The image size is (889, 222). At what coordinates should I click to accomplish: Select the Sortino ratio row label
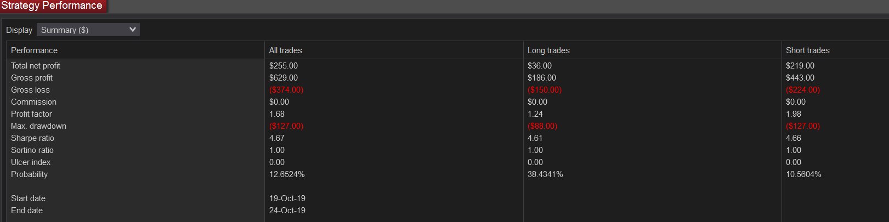click(32, 150)
